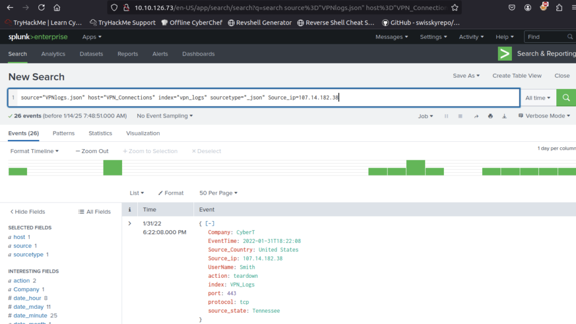Open the Alerts tab
Viewport: 576px width, 324px height.
coord(160,53)
